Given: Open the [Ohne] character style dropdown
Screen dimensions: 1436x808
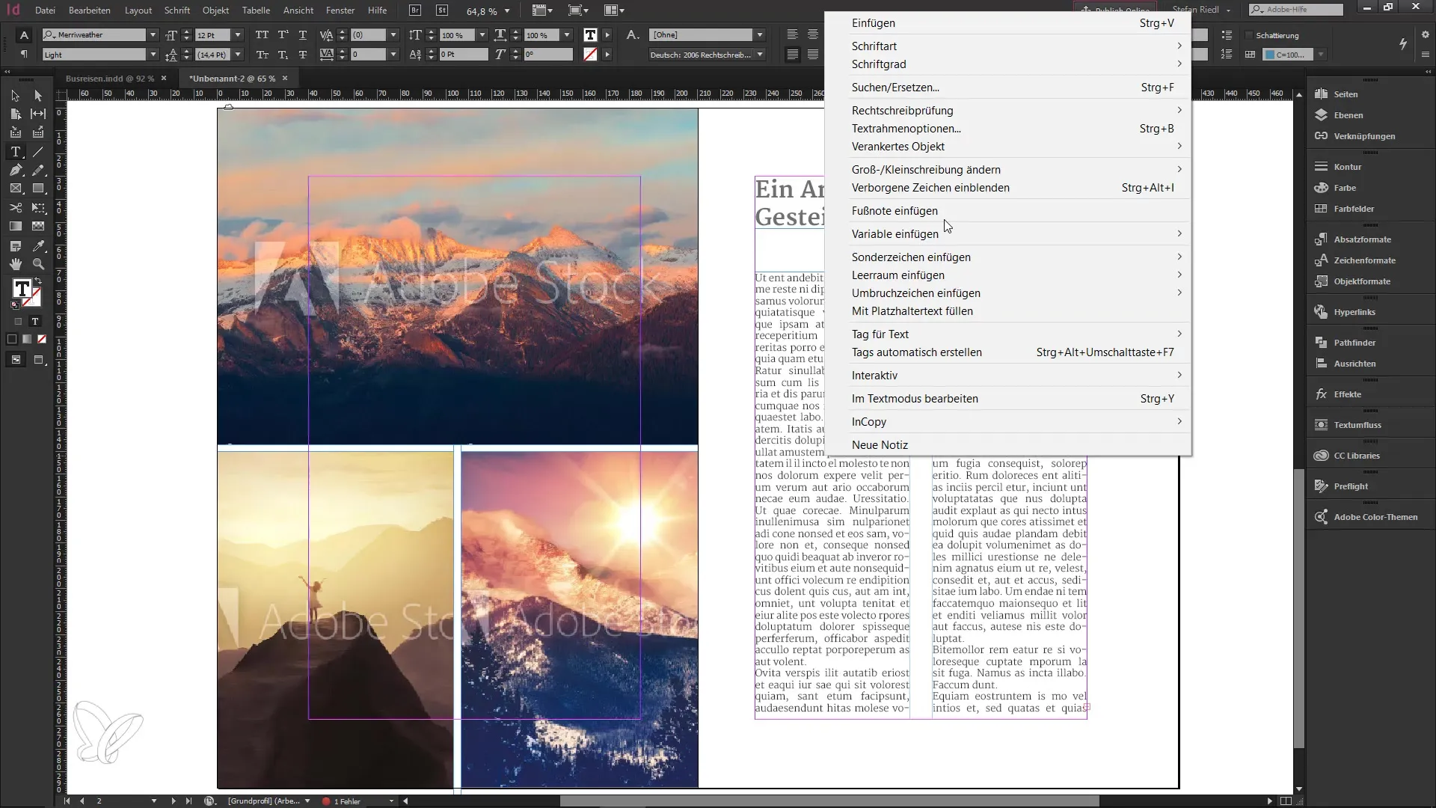Looking at the screenshot, I should click(x=760, y=35).
